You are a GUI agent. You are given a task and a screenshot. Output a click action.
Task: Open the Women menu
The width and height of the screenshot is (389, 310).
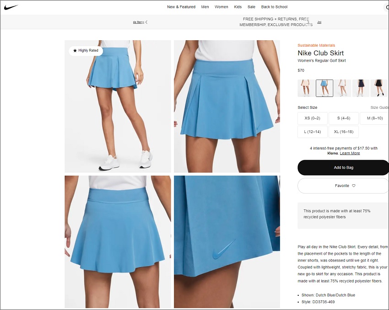[x=222, y=7]
